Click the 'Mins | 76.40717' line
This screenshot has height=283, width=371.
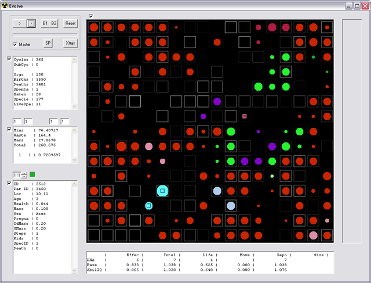pyautogui.click(x=36, y=130)
